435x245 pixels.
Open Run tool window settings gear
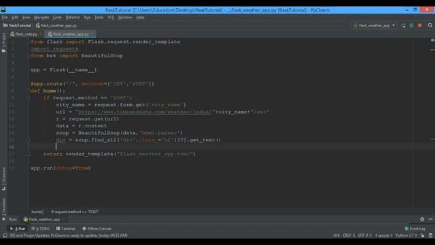[422, 219]
